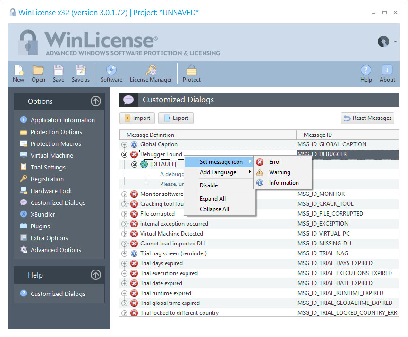This screenshot has height=337, width=408.
Task: Select Hardware Lock in the sidebar
Action: tap(51, 191)
